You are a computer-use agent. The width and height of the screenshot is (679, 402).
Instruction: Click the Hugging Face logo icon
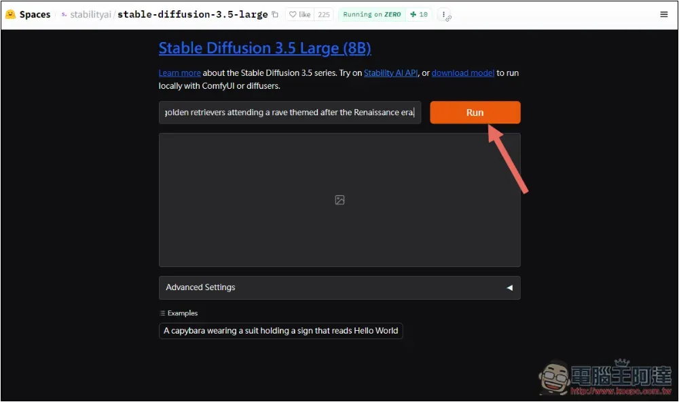10,14
